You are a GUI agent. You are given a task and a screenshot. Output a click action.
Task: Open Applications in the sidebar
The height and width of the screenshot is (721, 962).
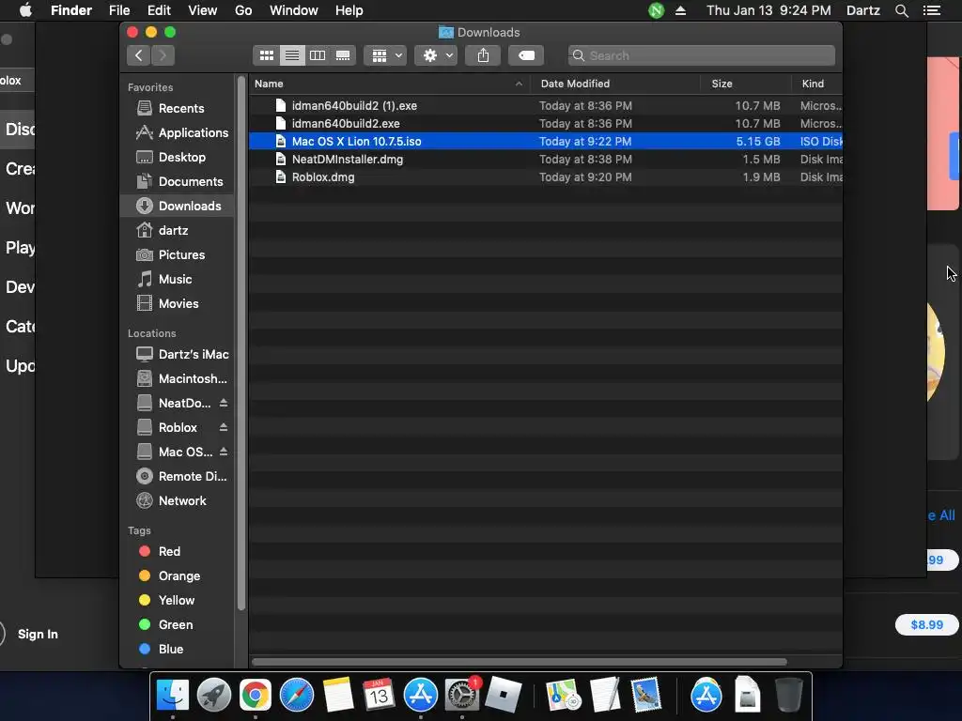coord(178,133)
